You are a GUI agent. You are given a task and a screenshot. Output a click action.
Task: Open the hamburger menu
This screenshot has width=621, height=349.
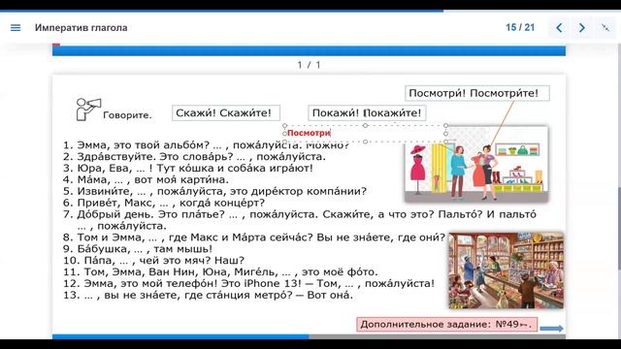click(x=16, y=28)
